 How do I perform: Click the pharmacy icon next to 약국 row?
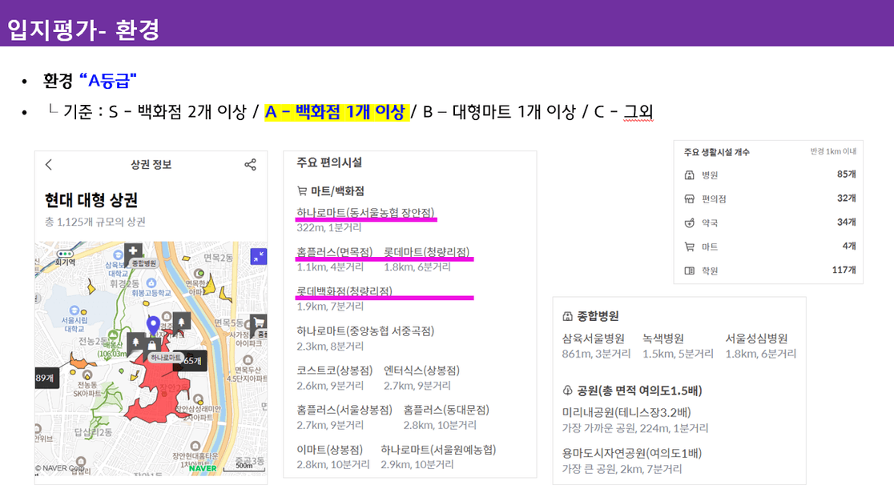click(689, 222)
